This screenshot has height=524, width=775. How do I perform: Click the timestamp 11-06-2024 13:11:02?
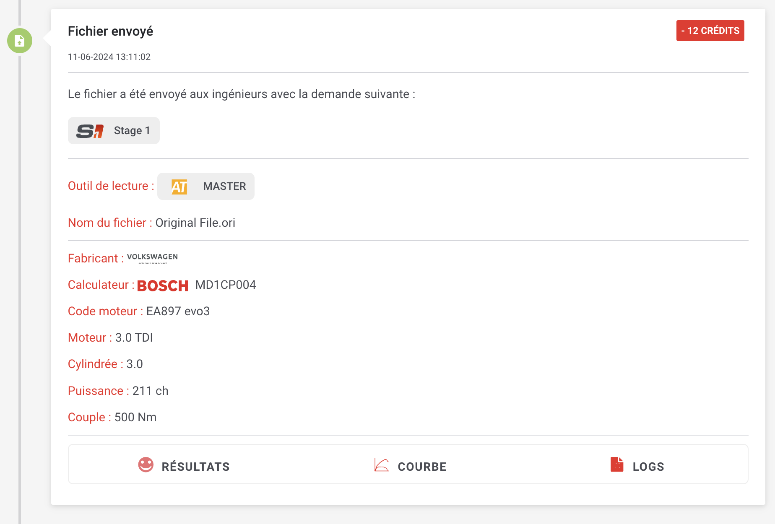(x=109, y=57)
